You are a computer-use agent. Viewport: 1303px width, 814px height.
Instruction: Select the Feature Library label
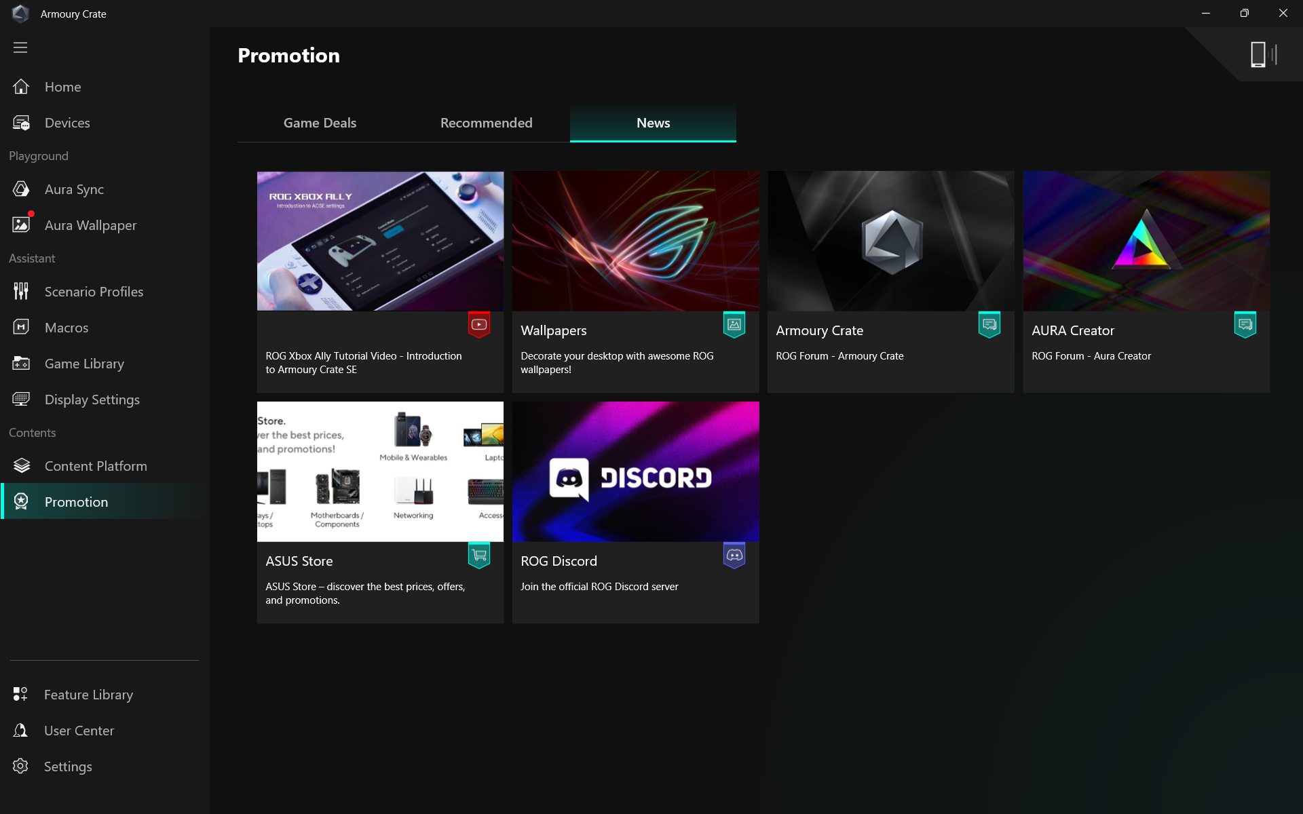tap(88, 695)
